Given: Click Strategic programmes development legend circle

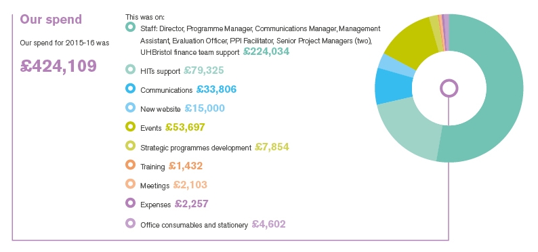Looking at the screenshot, I should (130, 146).
